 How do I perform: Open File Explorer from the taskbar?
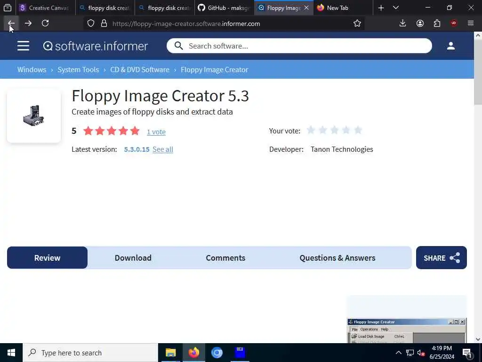(x=170, y=353)
